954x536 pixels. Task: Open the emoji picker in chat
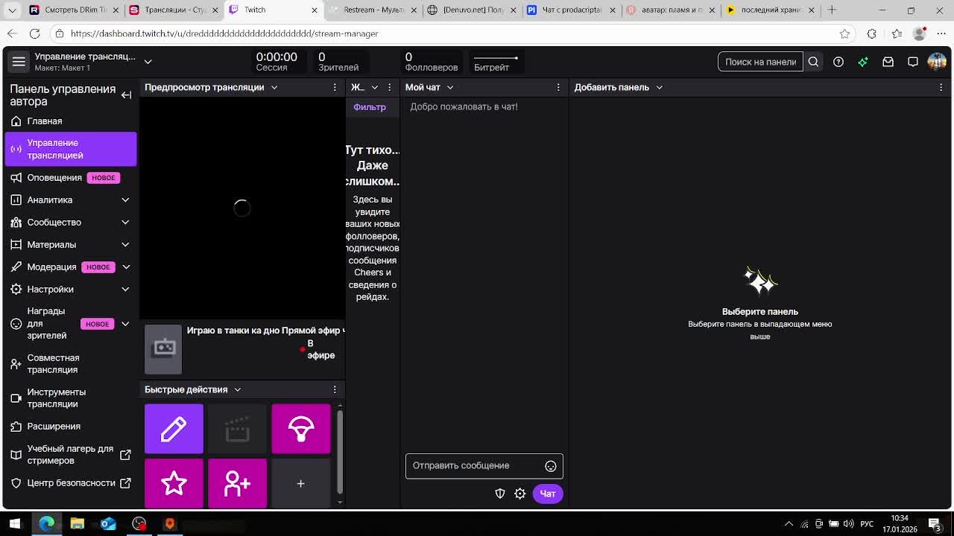tap(551, 466)
